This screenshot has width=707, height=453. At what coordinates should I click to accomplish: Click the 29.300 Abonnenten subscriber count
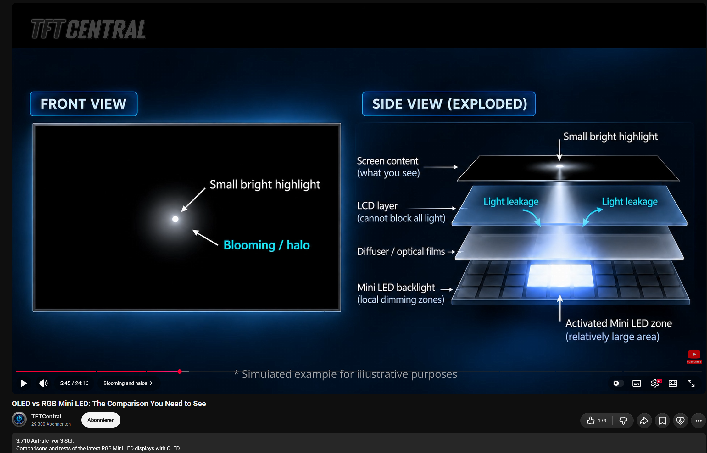click(51, 424)
